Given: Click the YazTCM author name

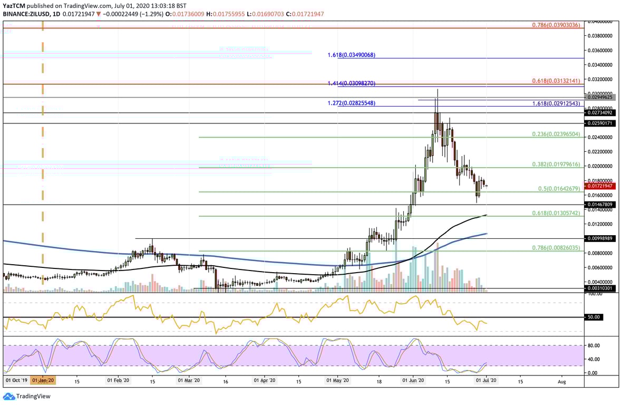Looking at the screenshot, I should point(14,5).
